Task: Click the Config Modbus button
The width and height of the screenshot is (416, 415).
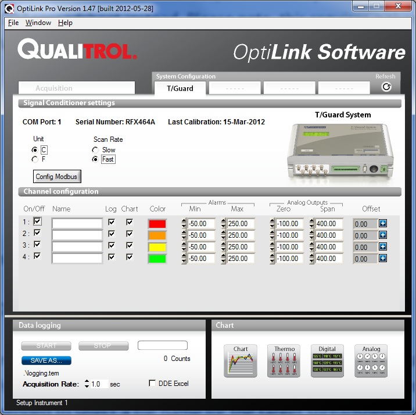Action: 57,176
